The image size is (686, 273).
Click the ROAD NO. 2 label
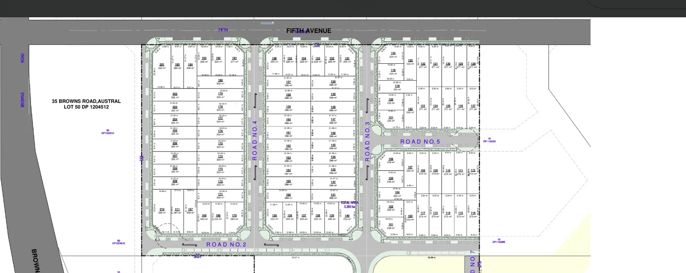(226, 245)
